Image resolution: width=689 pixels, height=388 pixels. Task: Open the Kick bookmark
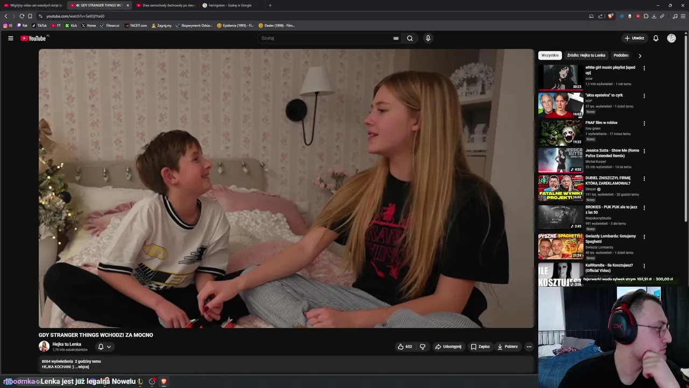(x=71, y=25)
